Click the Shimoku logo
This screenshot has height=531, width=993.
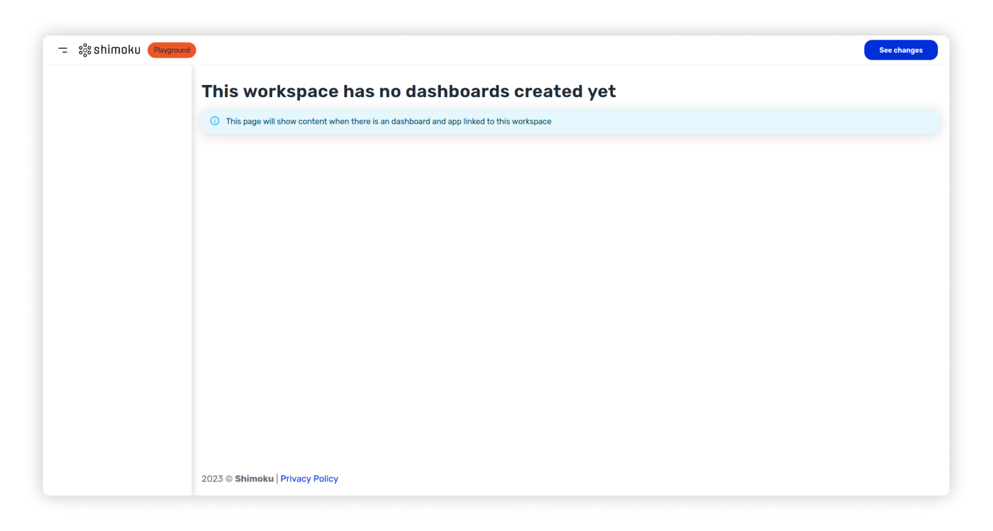tap(110, 50)
